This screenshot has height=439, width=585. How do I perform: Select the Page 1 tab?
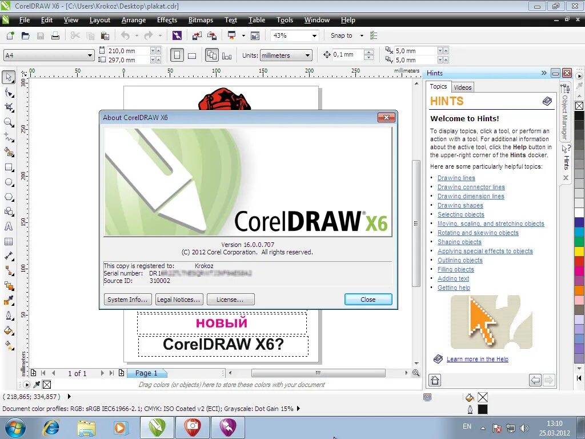pyautogui.click(x=146, y=373)
